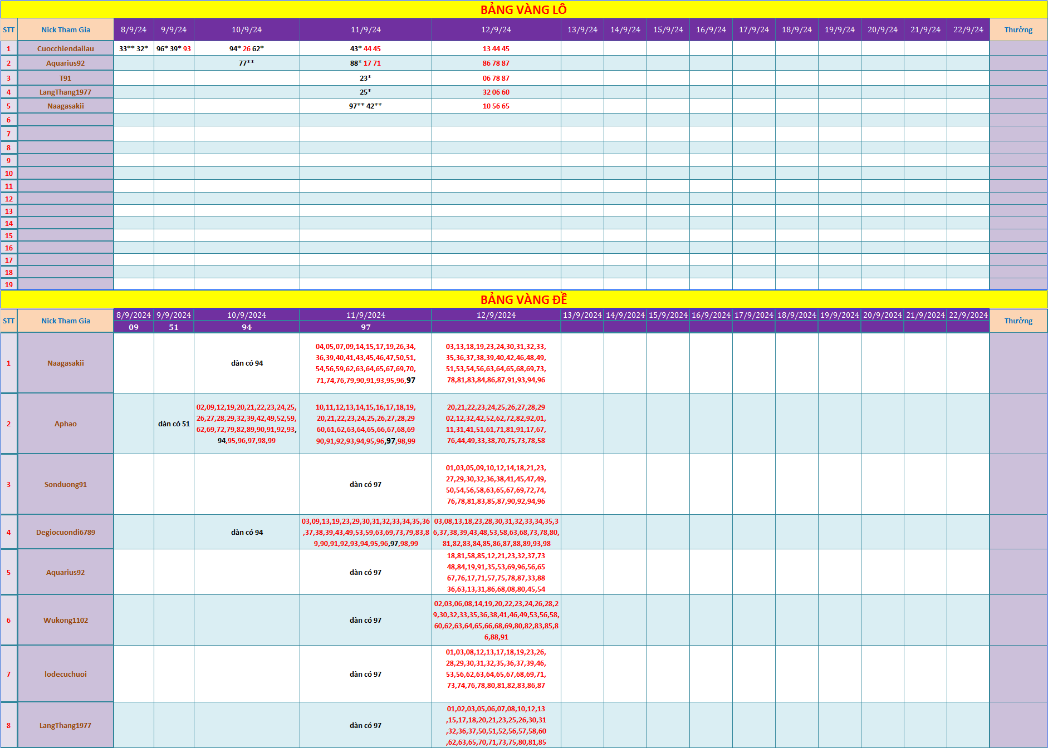1048x748 pixels.
Task: Click the BẢNG VÀNG ĐỀ title banner
Action: [523, 299]
